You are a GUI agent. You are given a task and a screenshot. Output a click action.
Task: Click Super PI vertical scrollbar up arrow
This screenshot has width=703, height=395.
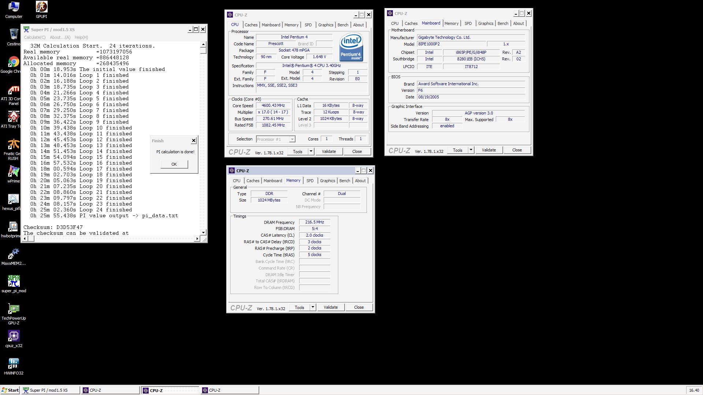tap(203, 44)
